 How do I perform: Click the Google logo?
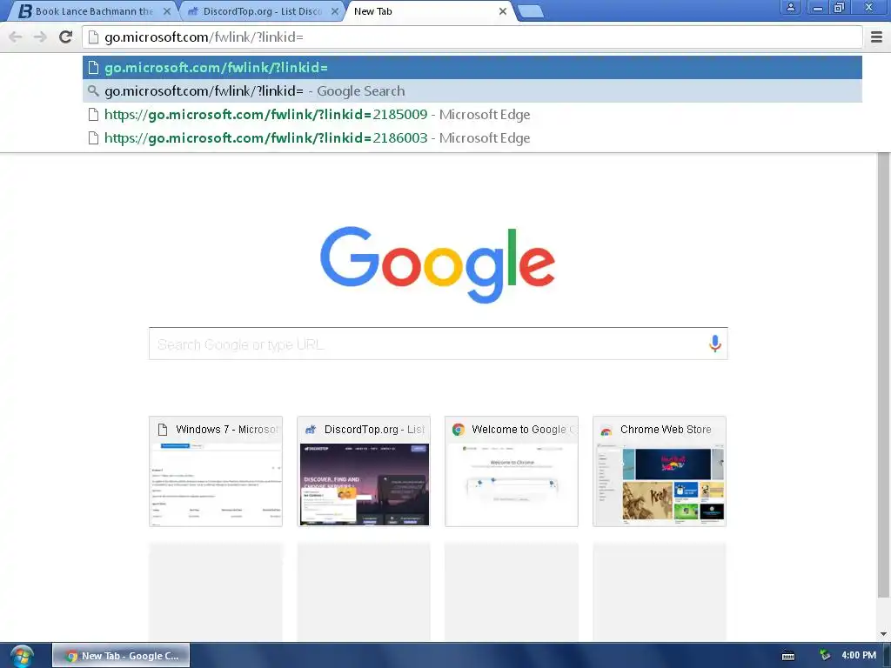(438, 264)
